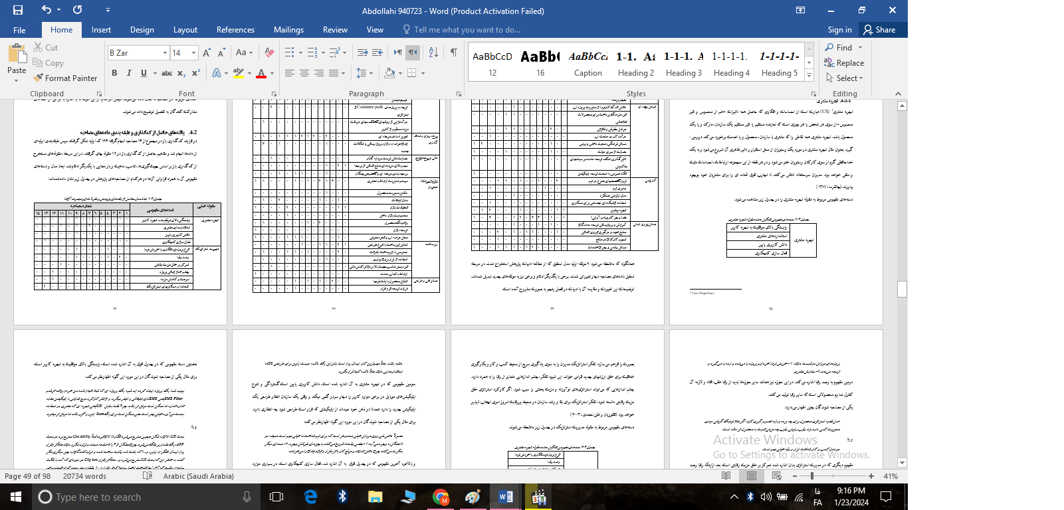The width and height of the screenshot is (1064, 510).
Task: Open the B Zar font name dropdown
Action: pyautogui.click(x=165, y=52)
